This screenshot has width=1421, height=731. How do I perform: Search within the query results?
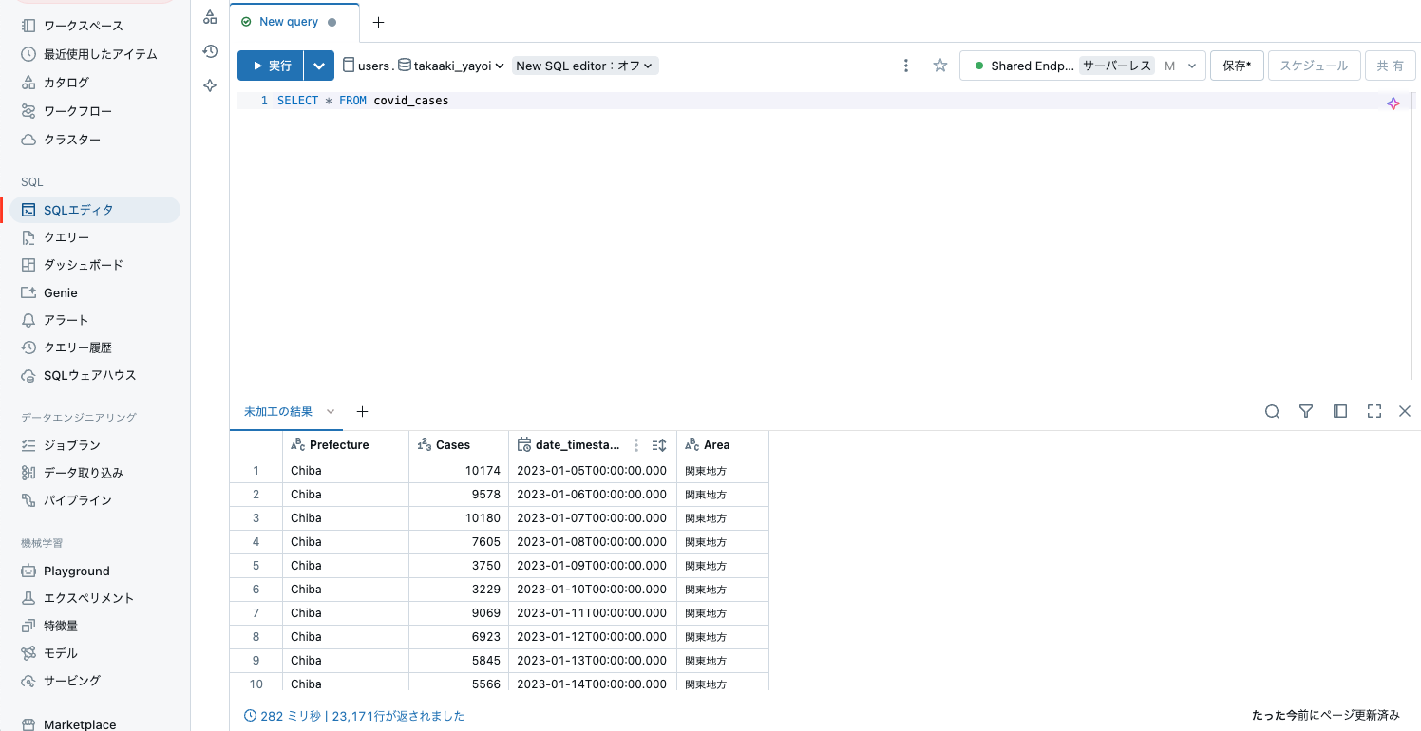pos(1272,411)
